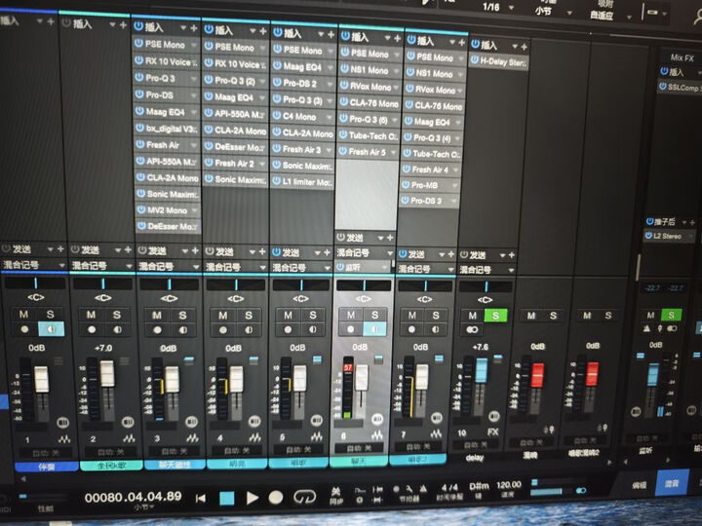Switch to the 编辑 tab
This screenshot has height=526, width=702.
(639, 485)
